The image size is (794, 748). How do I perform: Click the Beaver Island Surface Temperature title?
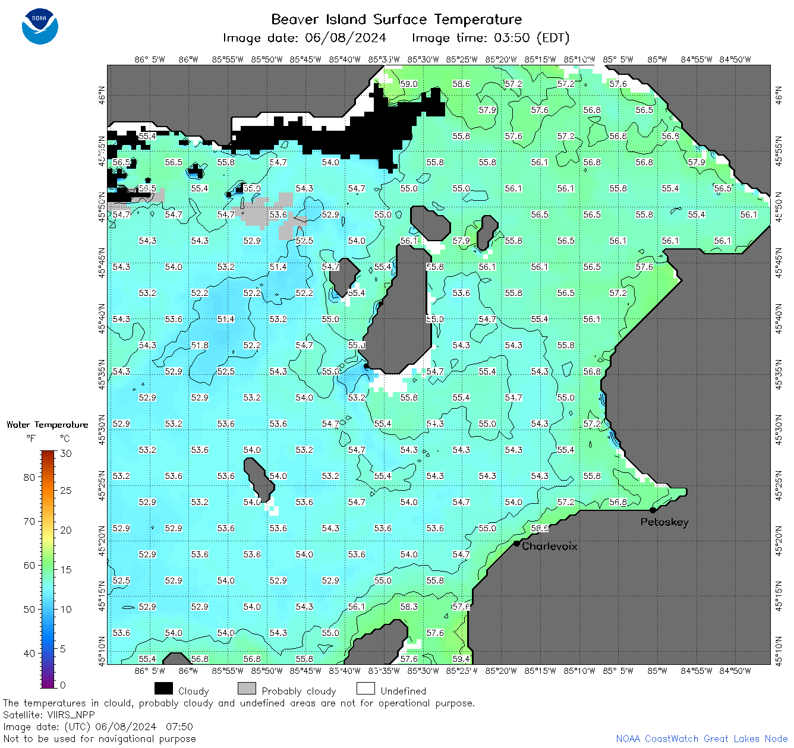(396, 19)
